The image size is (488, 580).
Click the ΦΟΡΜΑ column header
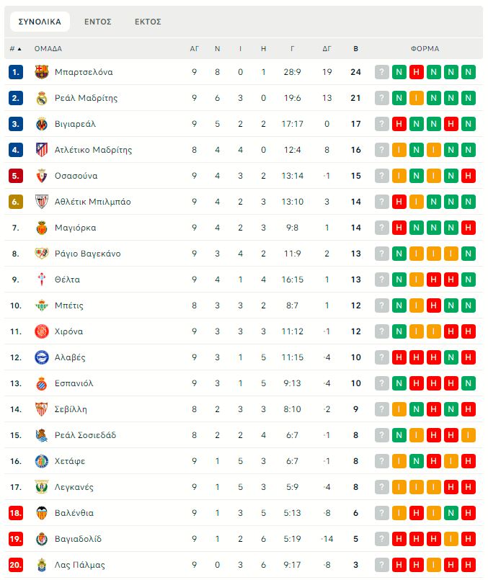point(425,49)
